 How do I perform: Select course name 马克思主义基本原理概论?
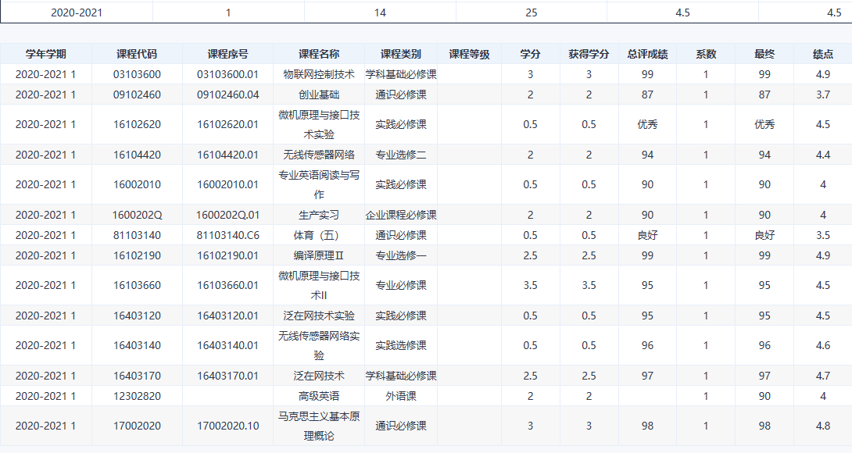tap(319, 426)
